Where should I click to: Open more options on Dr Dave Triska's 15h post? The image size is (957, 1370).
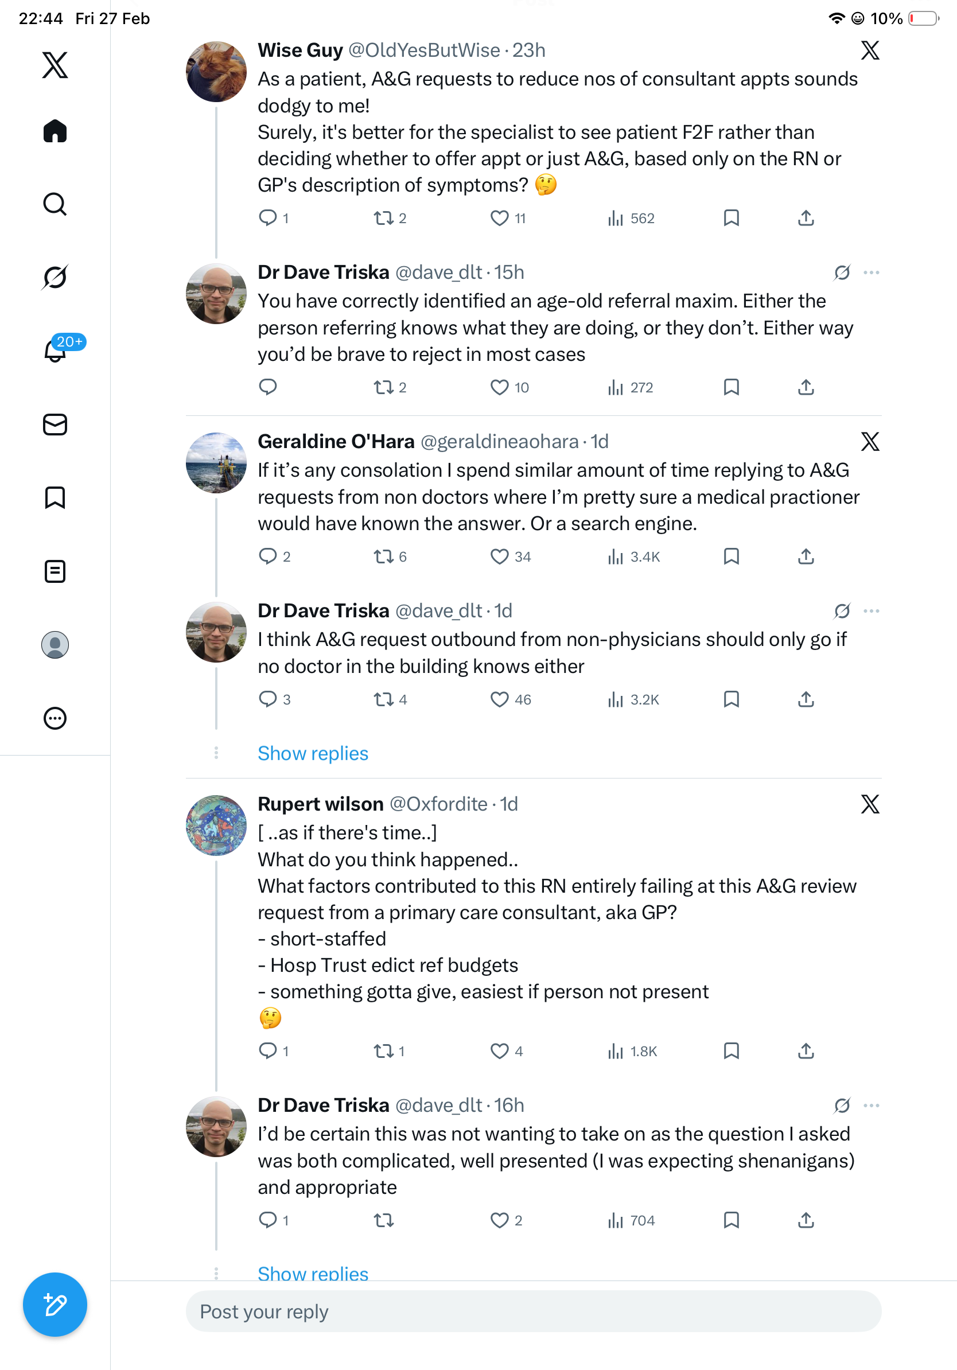871,273
